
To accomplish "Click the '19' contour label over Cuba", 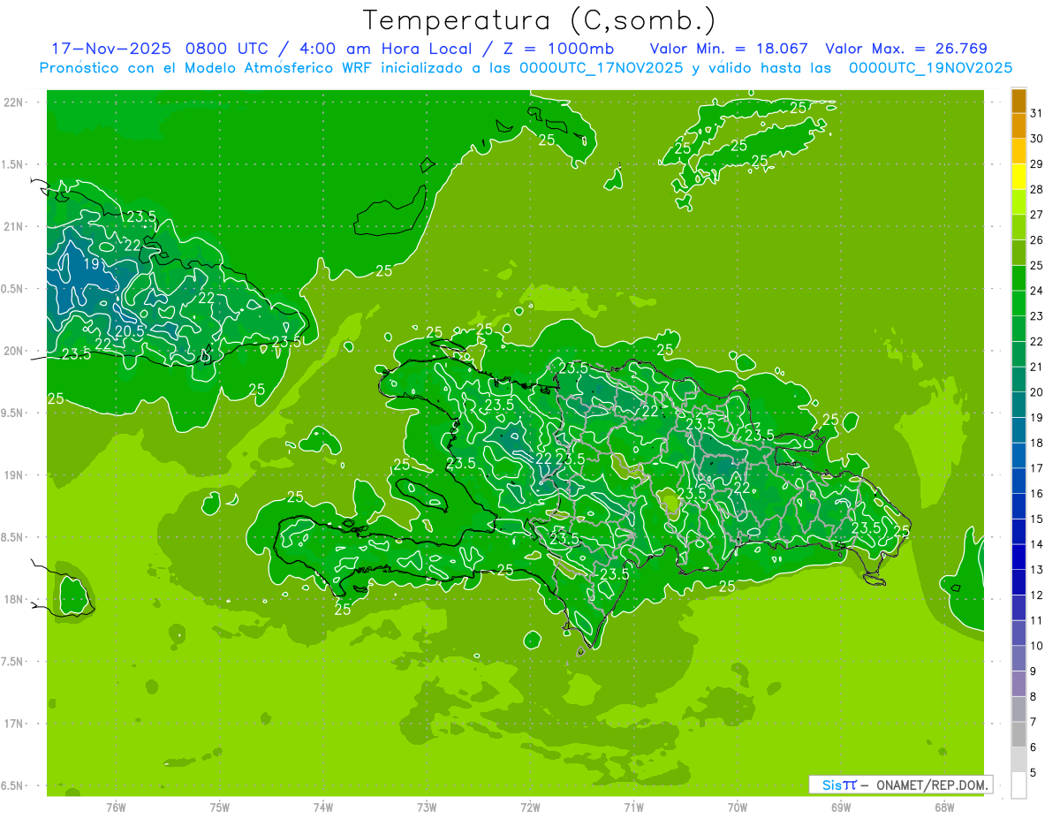I will click(x=91, y=263).
